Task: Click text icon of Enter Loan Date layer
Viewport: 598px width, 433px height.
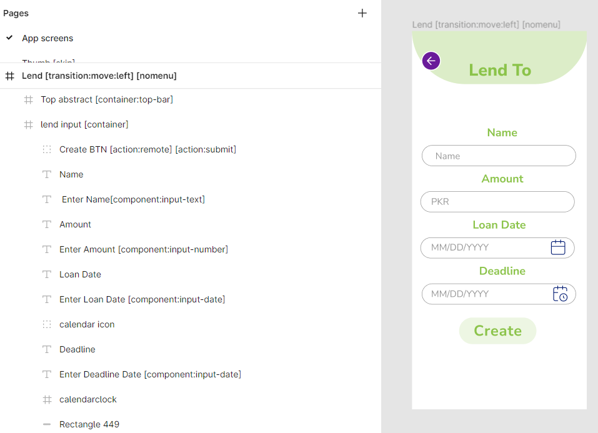Action: (47, 299)
